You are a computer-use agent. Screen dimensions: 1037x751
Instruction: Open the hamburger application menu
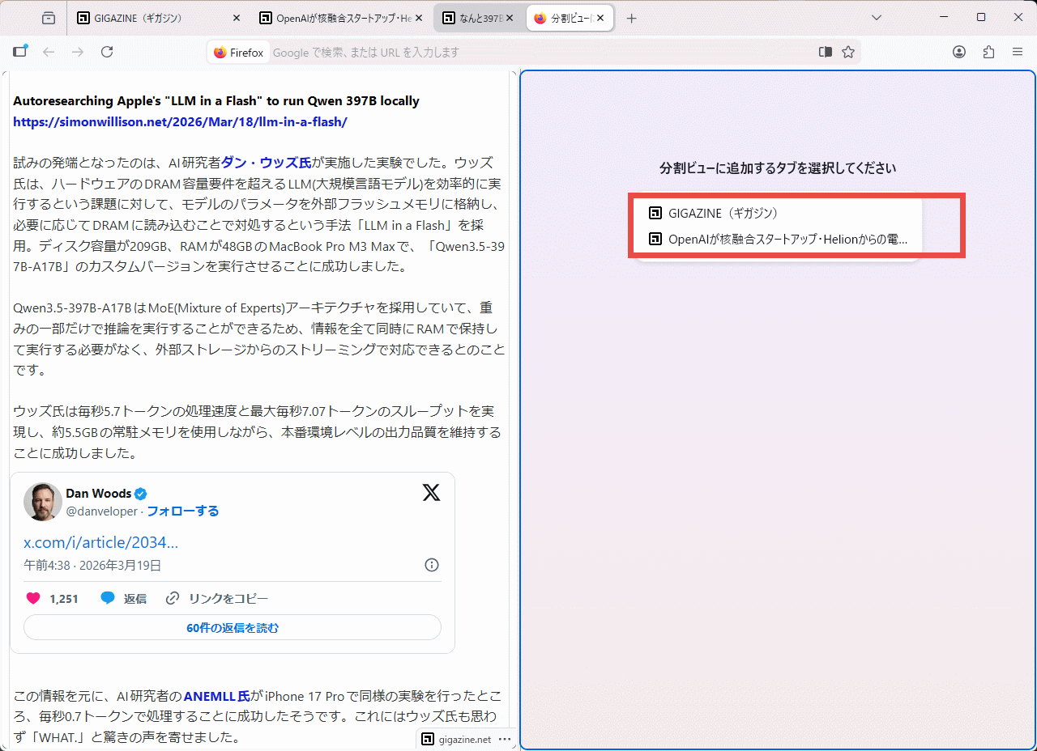tap(1018, 52)
